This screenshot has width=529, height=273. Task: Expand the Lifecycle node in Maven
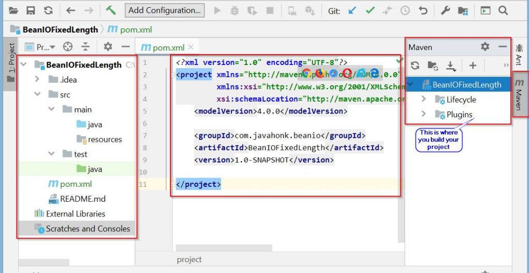click(x=424, y=100)
